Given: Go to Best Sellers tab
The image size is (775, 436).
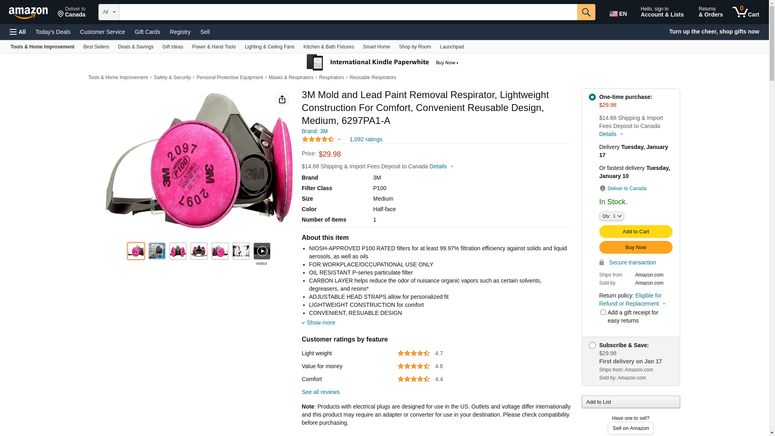Looking at the screenshot, I should [96, 47].
